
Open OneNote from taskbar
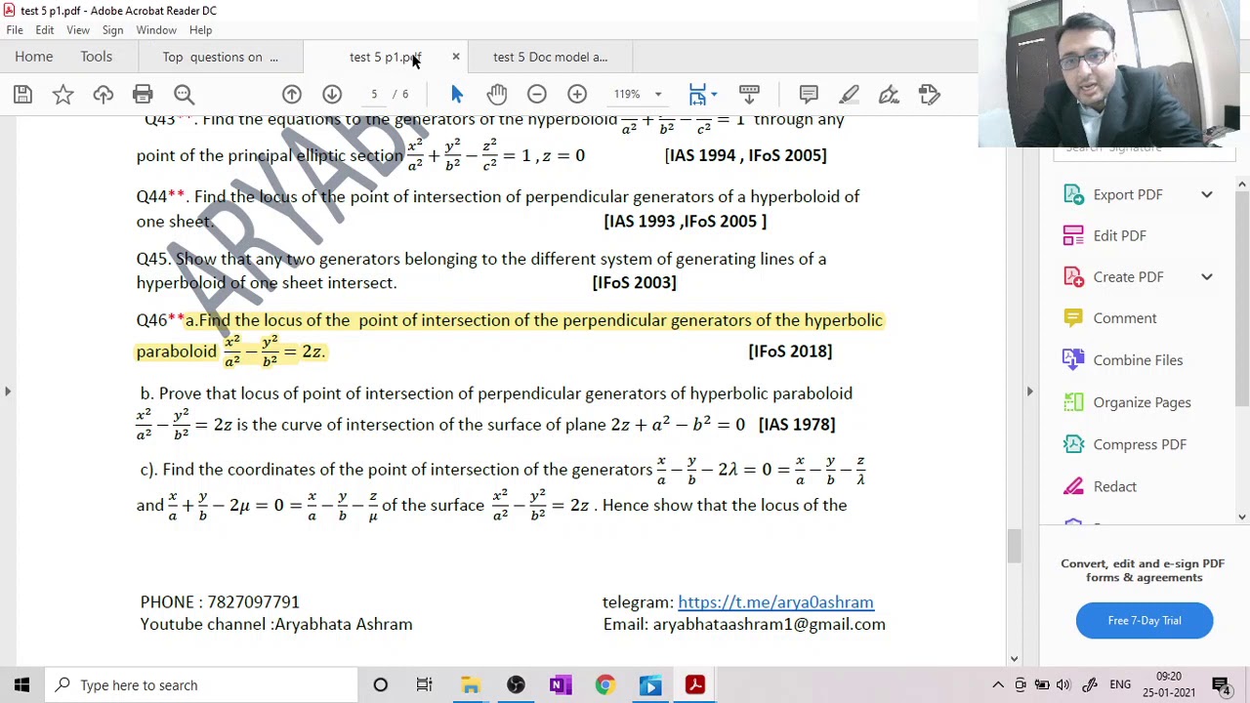[x=560, y=685]
